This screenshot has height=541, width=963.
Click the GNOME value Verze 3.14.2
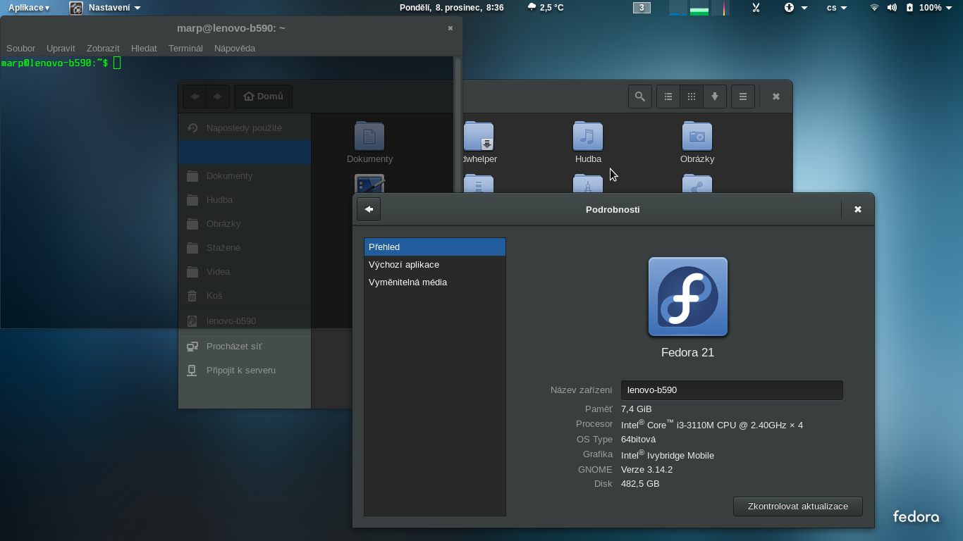pos(647,470)
